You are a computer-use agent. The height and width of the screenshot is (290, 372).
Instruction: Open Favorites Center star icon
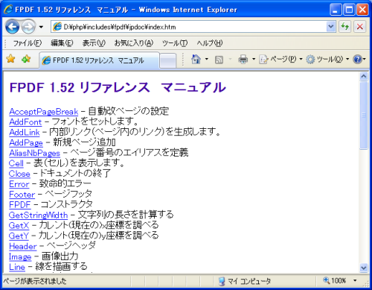point(11,59)
